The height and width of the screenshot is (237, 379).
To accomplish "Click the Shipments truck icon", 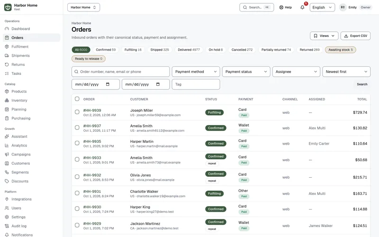I will pos(7,55).
